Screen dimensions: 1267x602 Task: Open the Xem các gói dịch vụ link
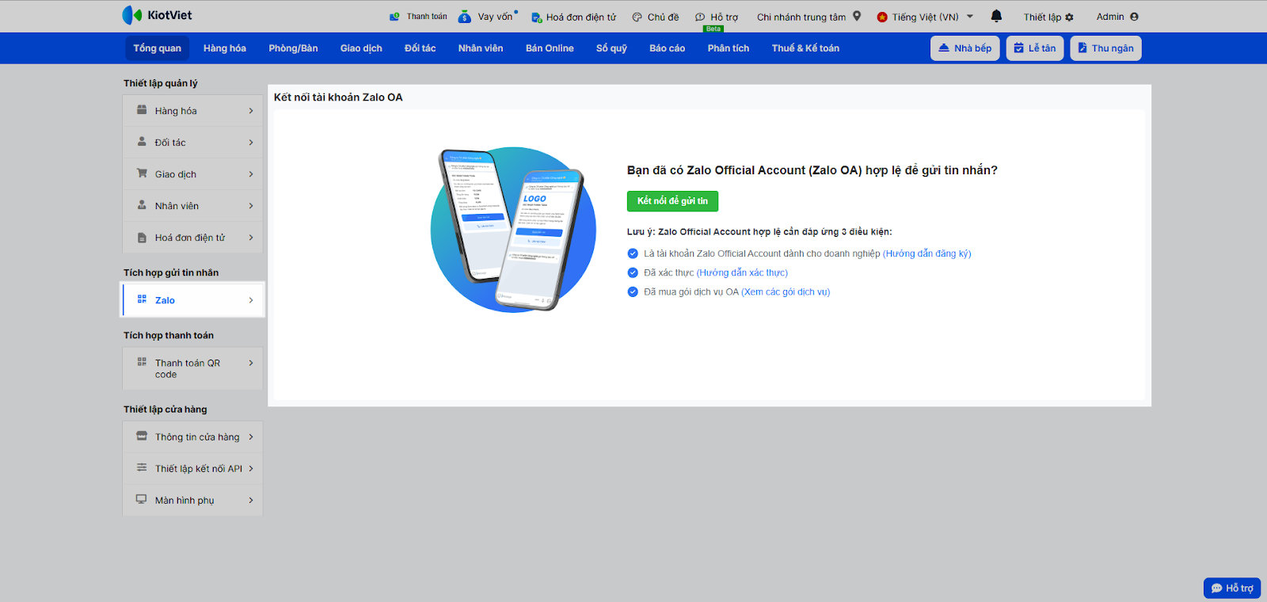[x=786, y=291]
